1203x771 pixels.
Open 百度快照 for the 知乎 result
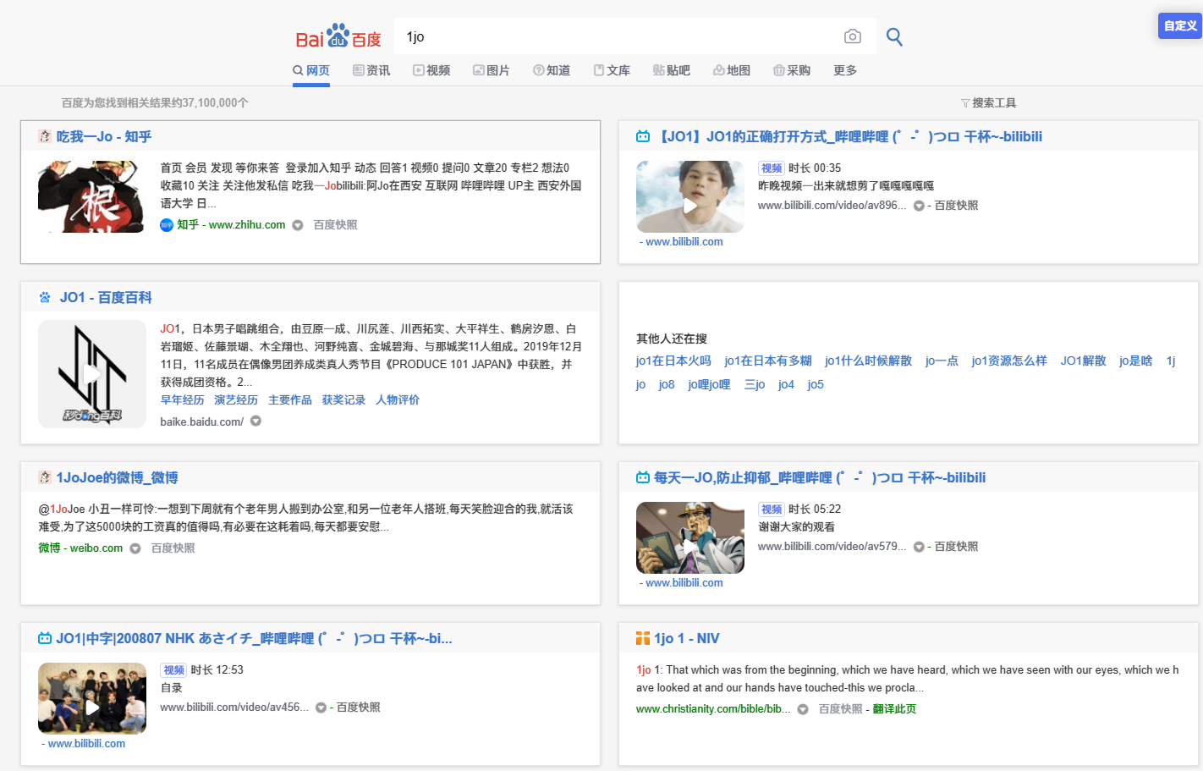coord(335,224)
